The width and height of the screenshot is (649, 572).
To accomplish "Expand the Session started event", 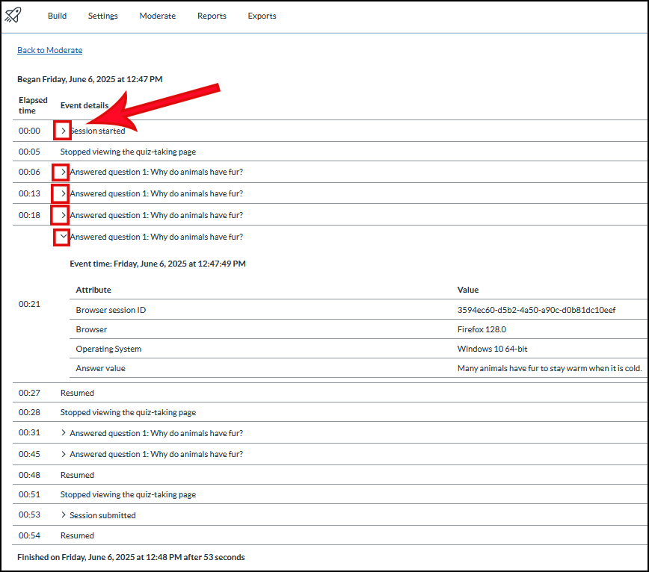I will pyautogui.click(x=63, y=131).
